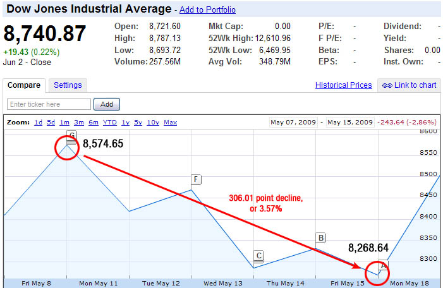Click the G news flag marker
The width and height of the screenshot is (443, 288).
point(71,136)
